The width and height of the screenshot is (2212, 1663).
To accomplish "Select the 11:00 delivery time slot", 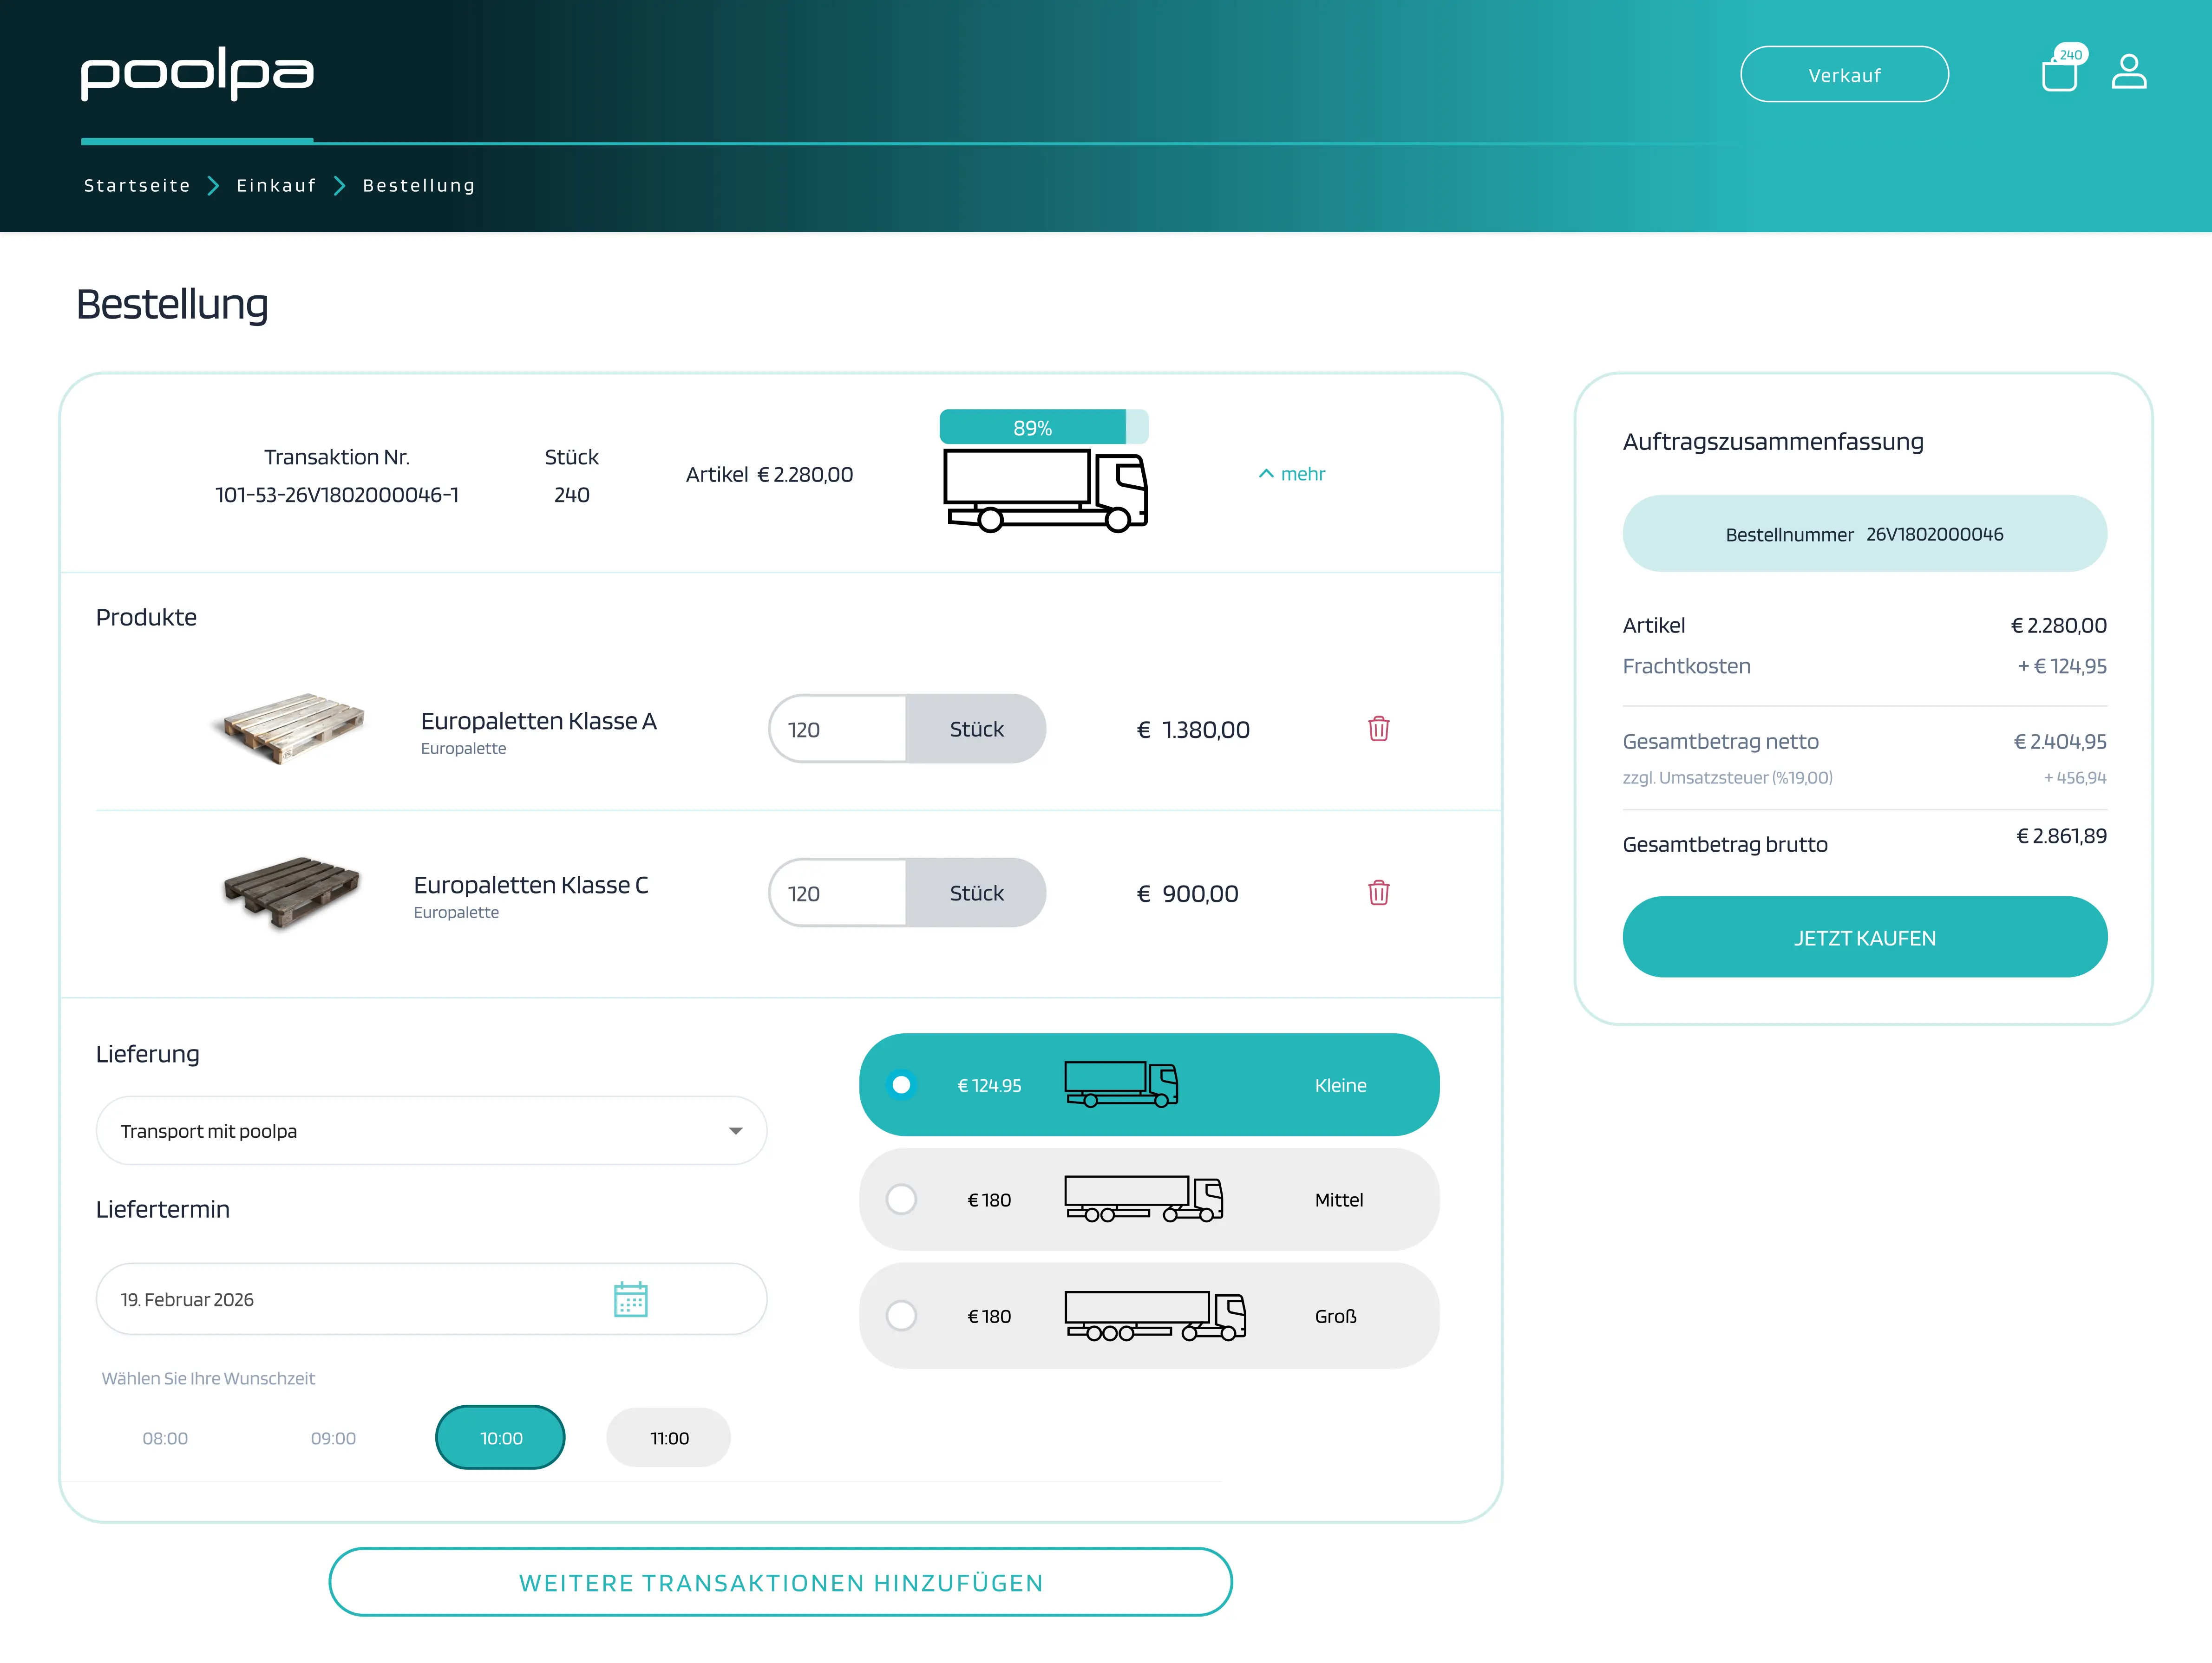I will coord(668,1438).
